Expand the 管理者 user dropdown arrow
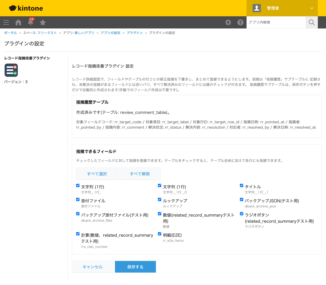Viewport: 326px width, 285px height. click(x=312, y=8)
